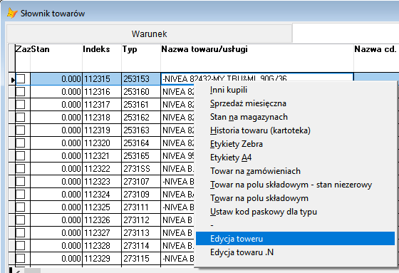Image resolution: width=399 pixels, height=273 pixels.
Task: Open Sprzedaż miesięczna menu entry
Action: [295, 103]
